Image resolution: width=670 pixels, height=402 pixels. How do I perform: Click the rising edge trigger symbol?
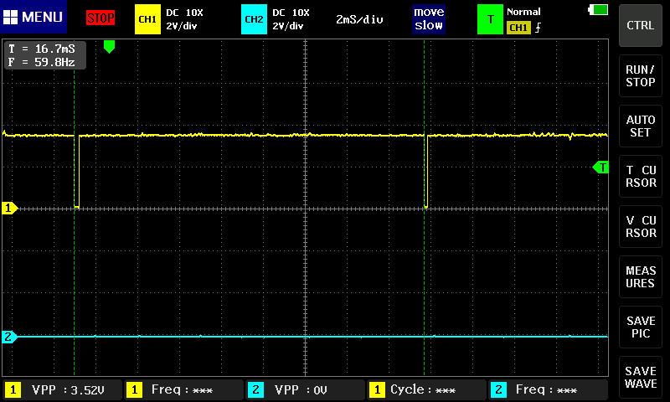[538, 28]
